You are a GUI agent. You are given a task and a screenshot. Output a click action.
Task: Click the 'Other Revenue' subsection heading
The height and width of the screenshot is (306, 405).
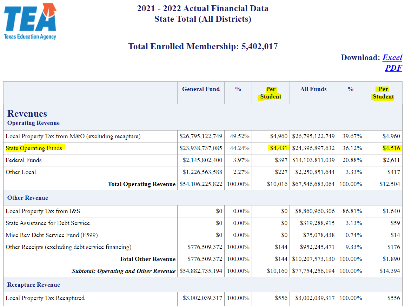(28, 198)
